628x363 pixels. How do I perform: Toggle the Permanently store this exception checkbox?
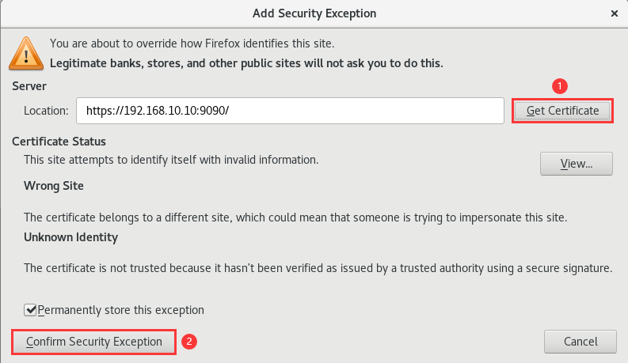pos(30,310)
